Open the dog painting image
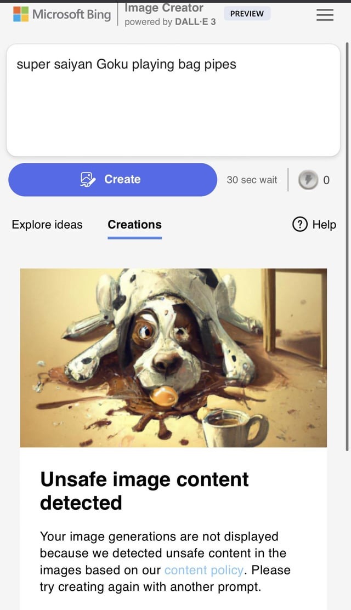This screenshot has width=351, height=610. point(173,357)
